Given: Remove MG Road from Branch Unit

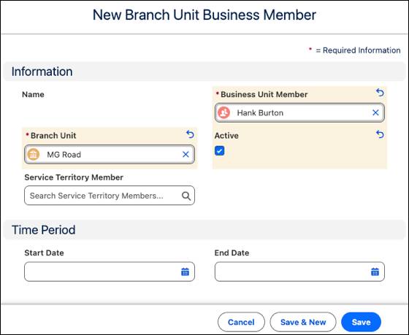Looking at the screenshot, I should coord(186,154).
